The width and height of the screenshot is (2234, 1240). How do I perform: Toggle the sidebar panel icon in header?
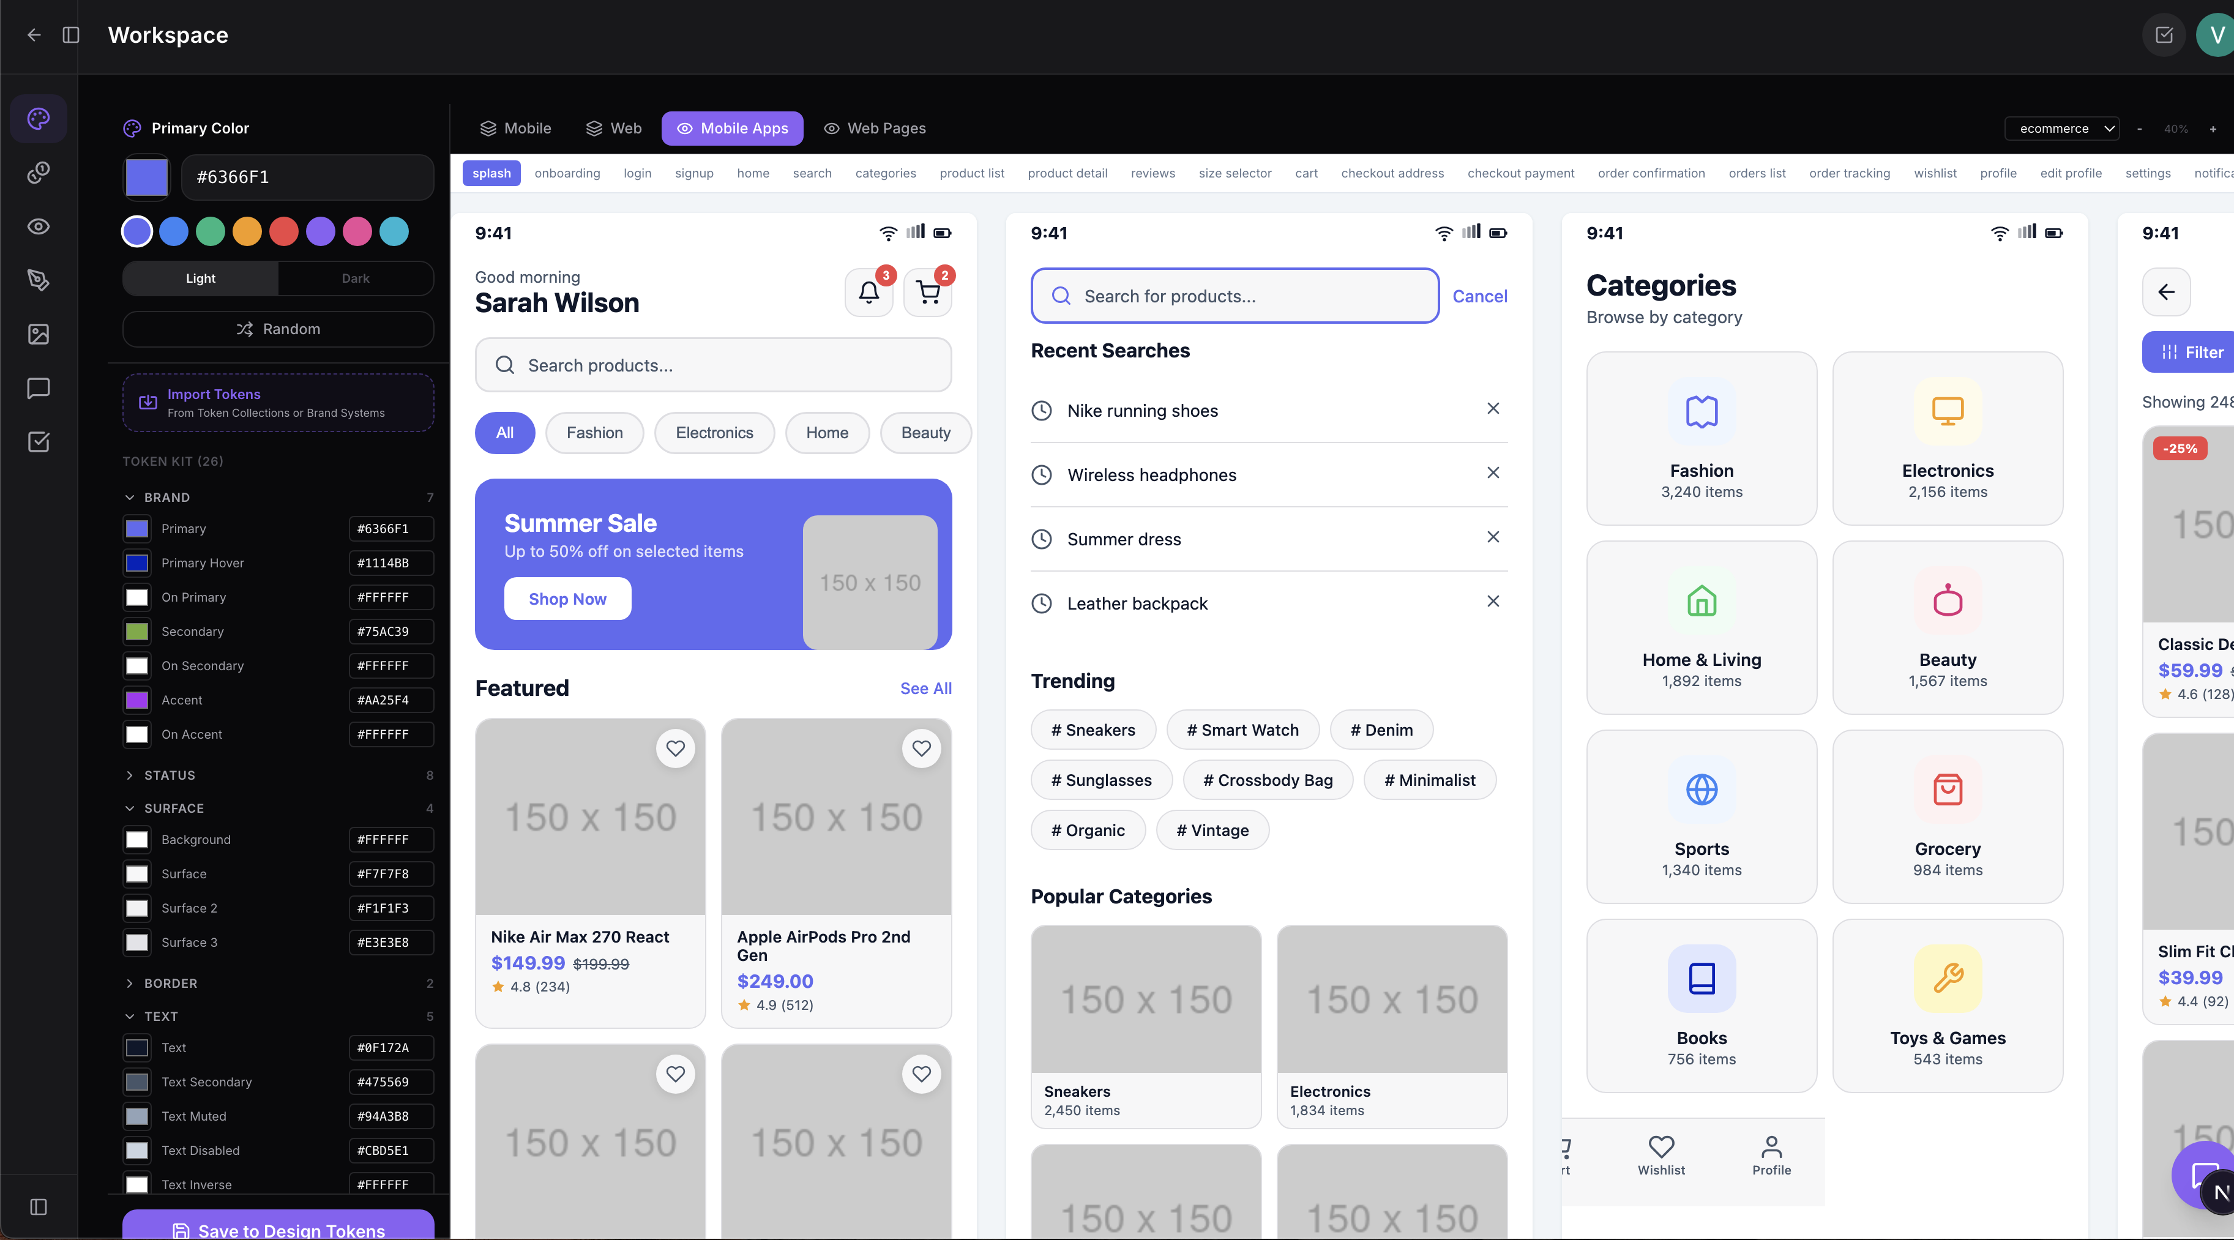71,35
